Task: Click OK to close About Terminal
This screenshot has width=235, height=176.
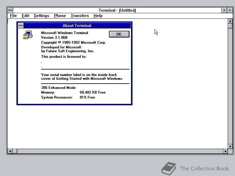Action: pos(119,34)
